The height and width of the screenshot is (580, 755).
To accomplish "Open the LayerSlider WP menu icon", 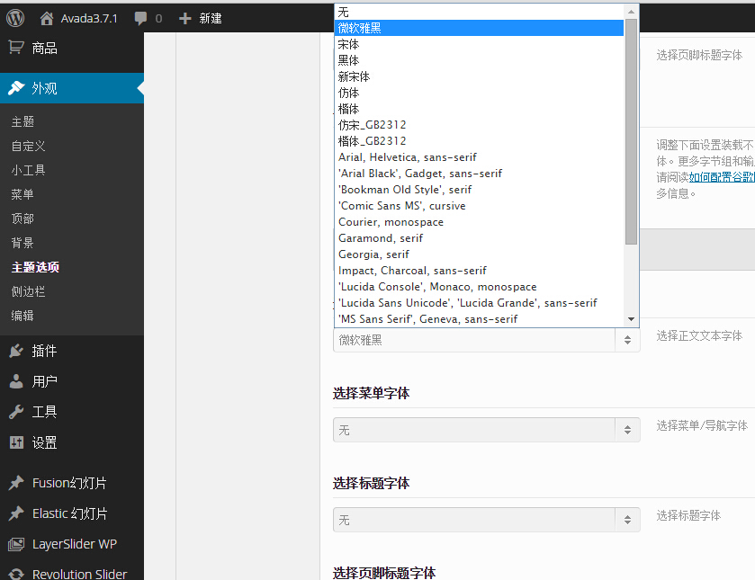I will [16, 544].
